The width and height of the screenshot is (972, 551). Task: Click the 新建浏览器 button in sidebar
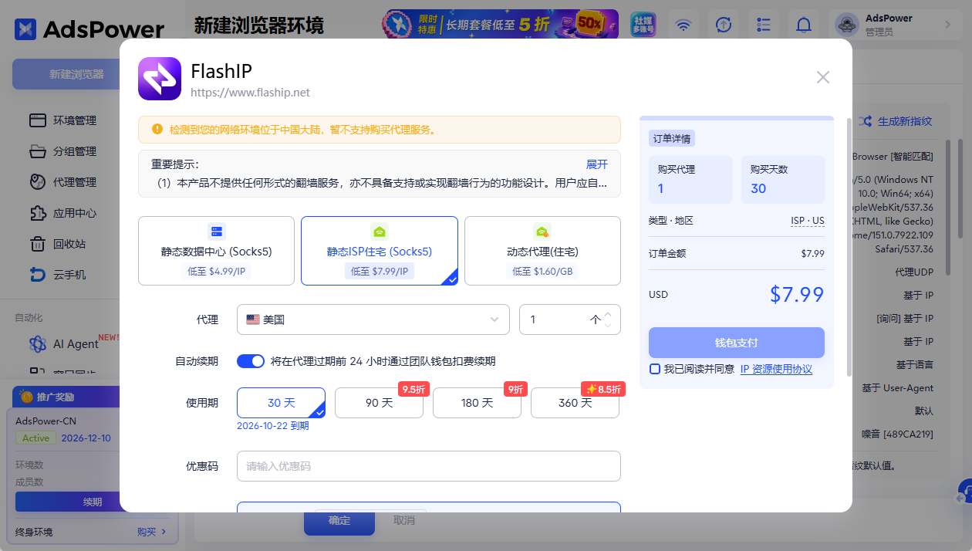pos(76,74)
